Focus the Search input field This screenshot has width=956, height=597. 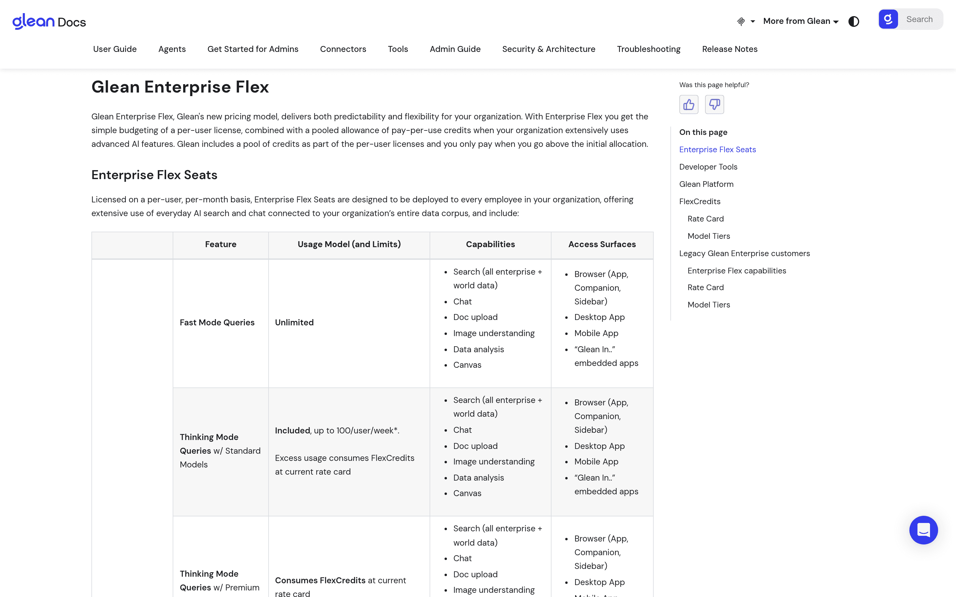920,19
